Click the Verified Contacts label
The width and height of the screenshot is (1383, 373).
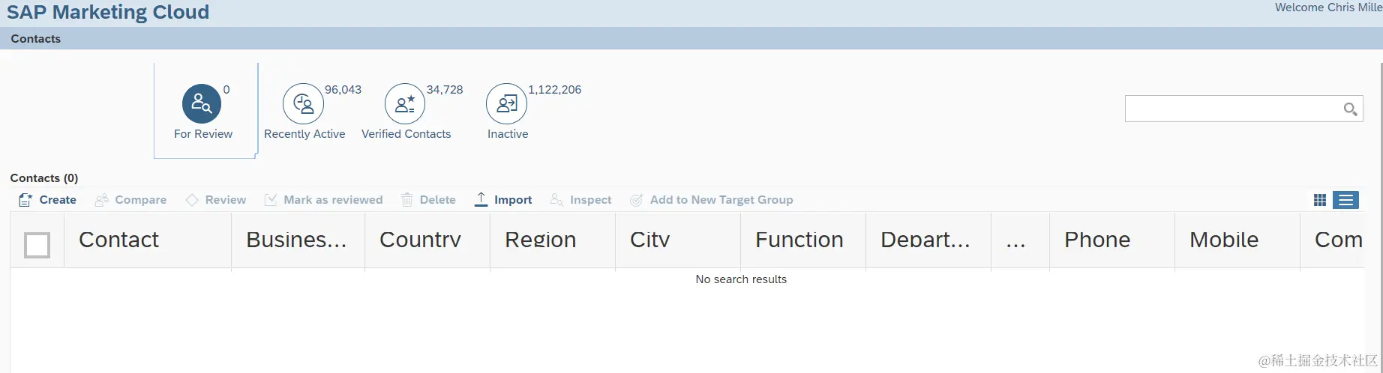point(406,134)
